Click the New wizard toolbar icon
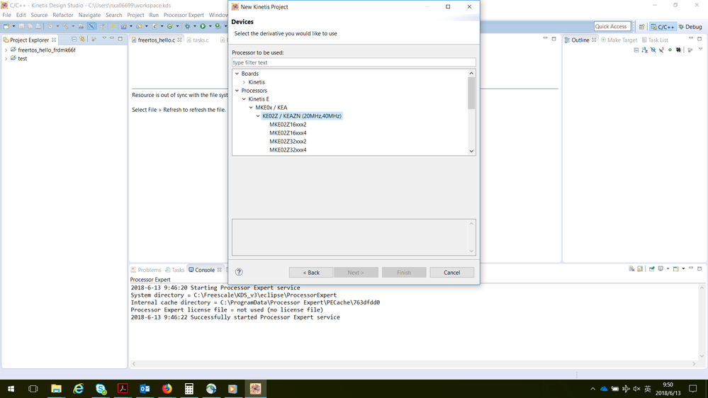The height and width of the screenshot is (398, 708). (x=6, y=26)
